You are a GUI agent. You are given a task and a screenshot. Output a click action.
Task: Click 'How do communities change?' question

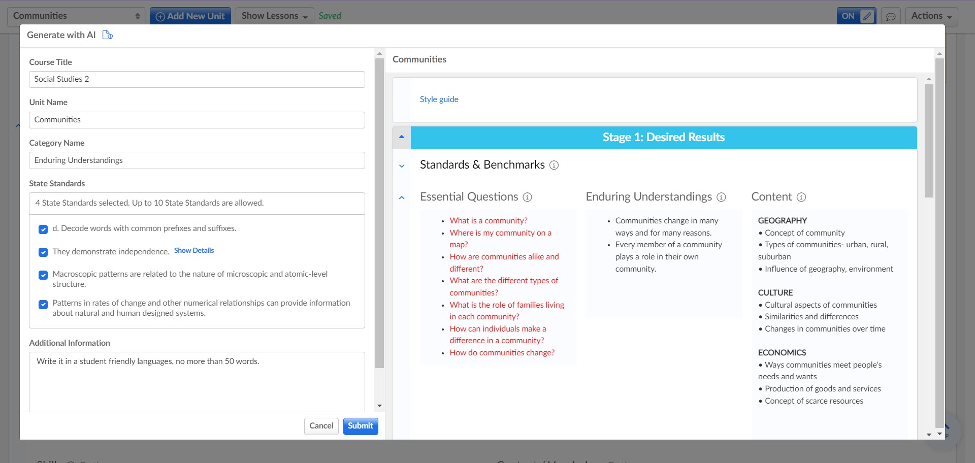502,353
